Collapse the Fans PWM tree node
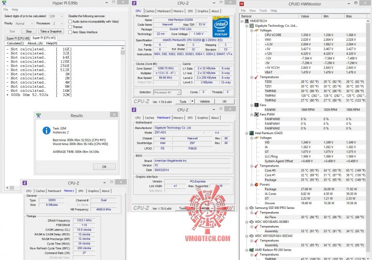 (252, 115)
